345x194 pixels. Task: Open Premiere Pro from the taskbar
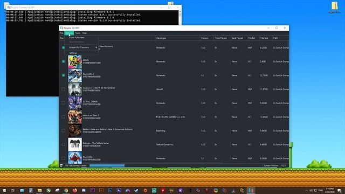tap(92, 190)
